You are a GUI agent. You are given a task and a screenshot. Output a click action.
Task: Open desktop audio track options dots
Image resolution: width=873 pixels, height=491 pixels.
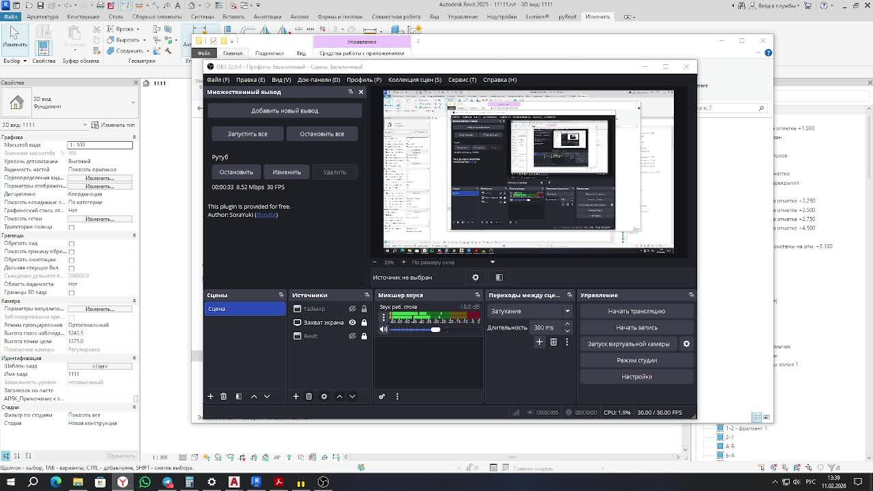pos(383,317)
